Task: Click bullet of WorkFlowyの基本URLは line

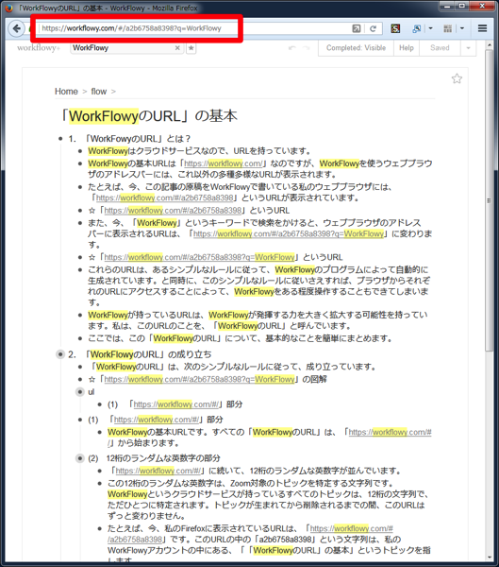Action: coord(80,163)
